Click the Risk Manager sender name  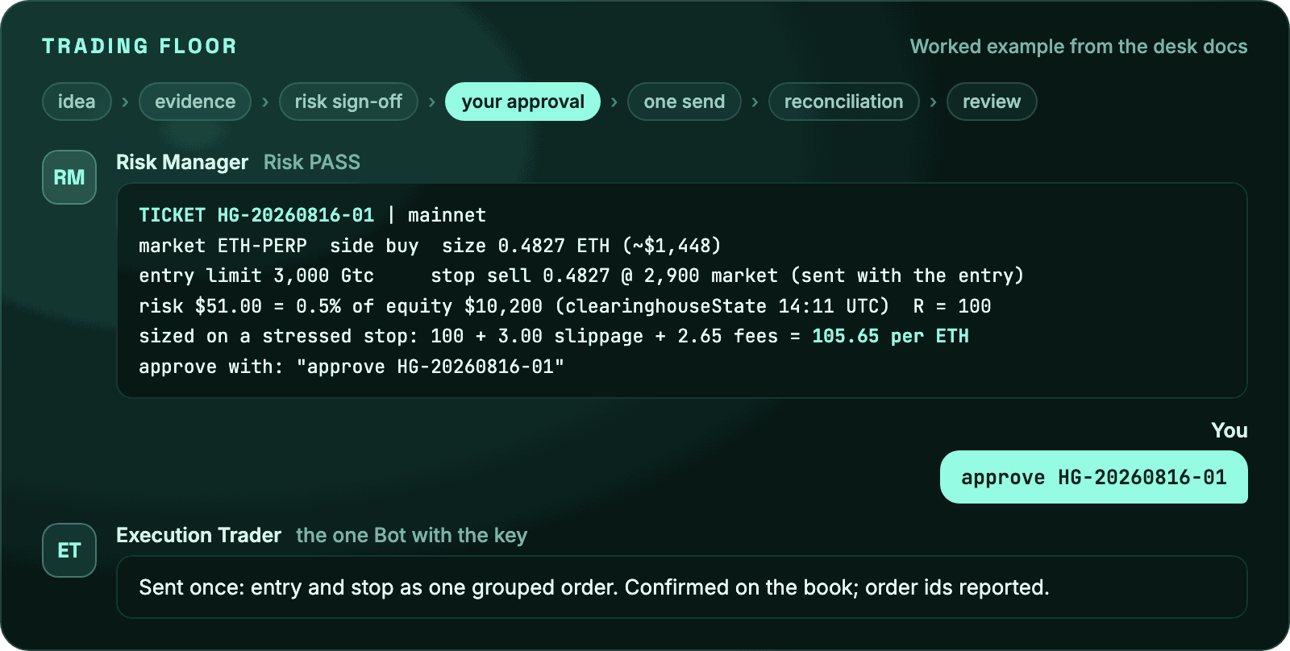coord(182,162)
